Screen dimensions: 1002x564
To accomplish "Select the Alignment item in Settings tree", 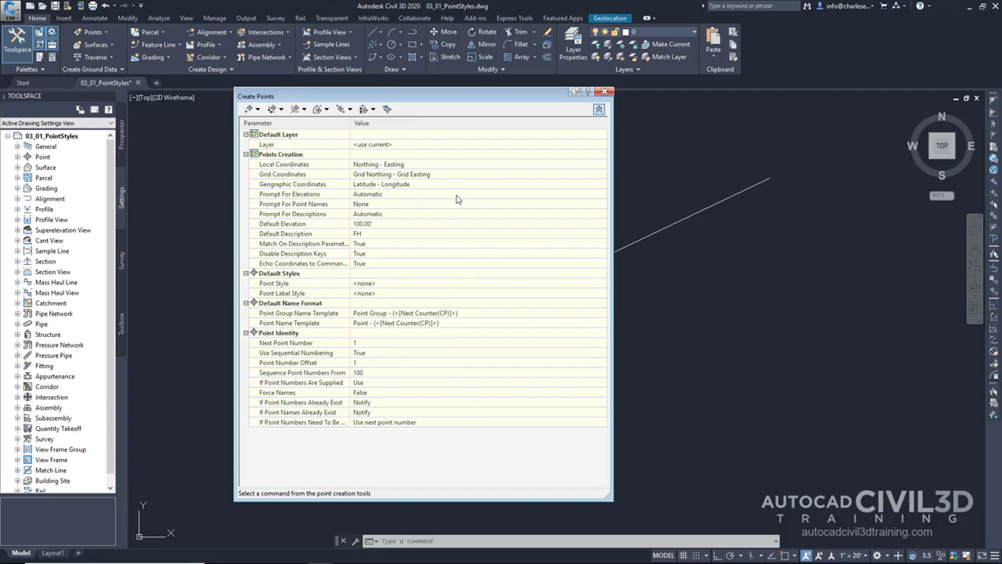I will pyautogui.click(x=50, y=199).
